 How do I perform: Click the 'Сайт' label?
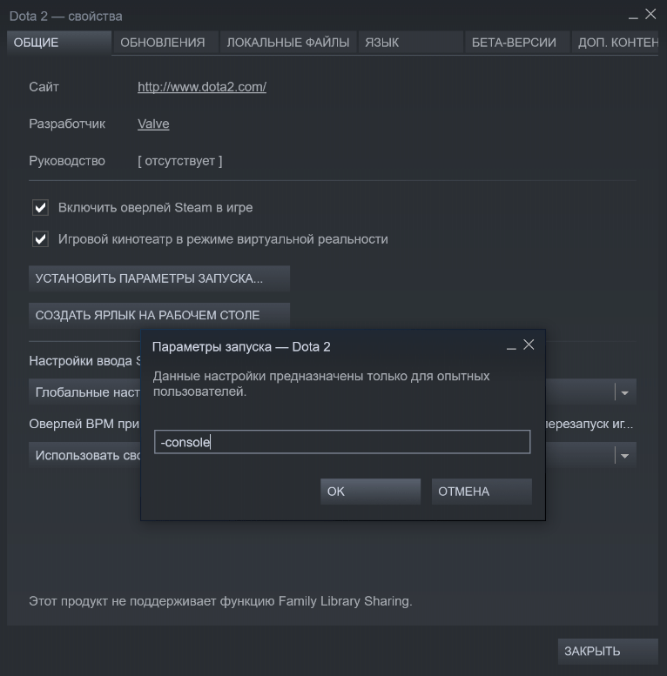[44, 87]
